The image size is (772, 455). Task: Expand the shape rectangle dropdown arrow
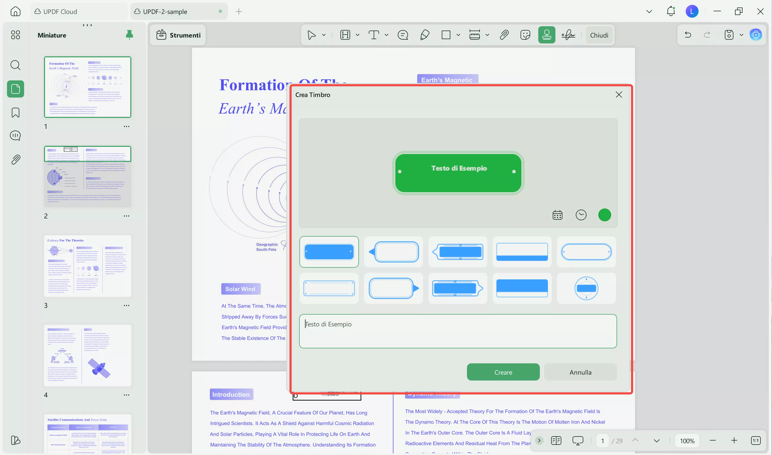click(458, 35)
